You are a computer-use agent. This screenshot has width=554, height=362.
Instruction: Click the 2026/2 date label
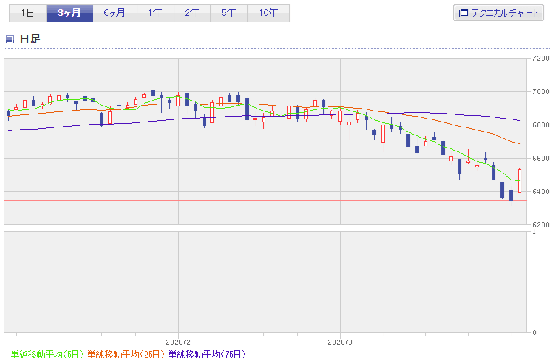tap(178, 341)
